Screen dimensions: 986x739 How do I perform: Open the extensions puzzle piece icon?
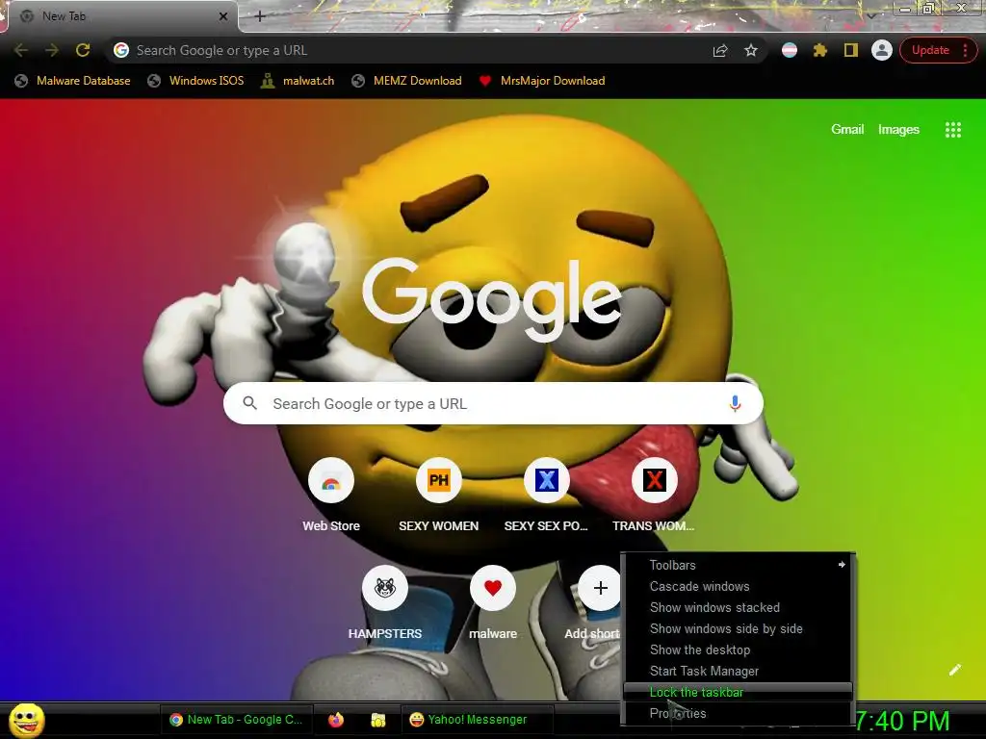[x=820, y=50]
